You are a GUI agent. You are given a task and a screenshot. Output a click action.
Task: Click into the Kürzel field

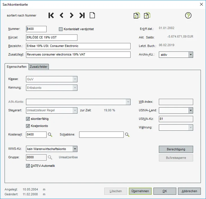[52, 38]
